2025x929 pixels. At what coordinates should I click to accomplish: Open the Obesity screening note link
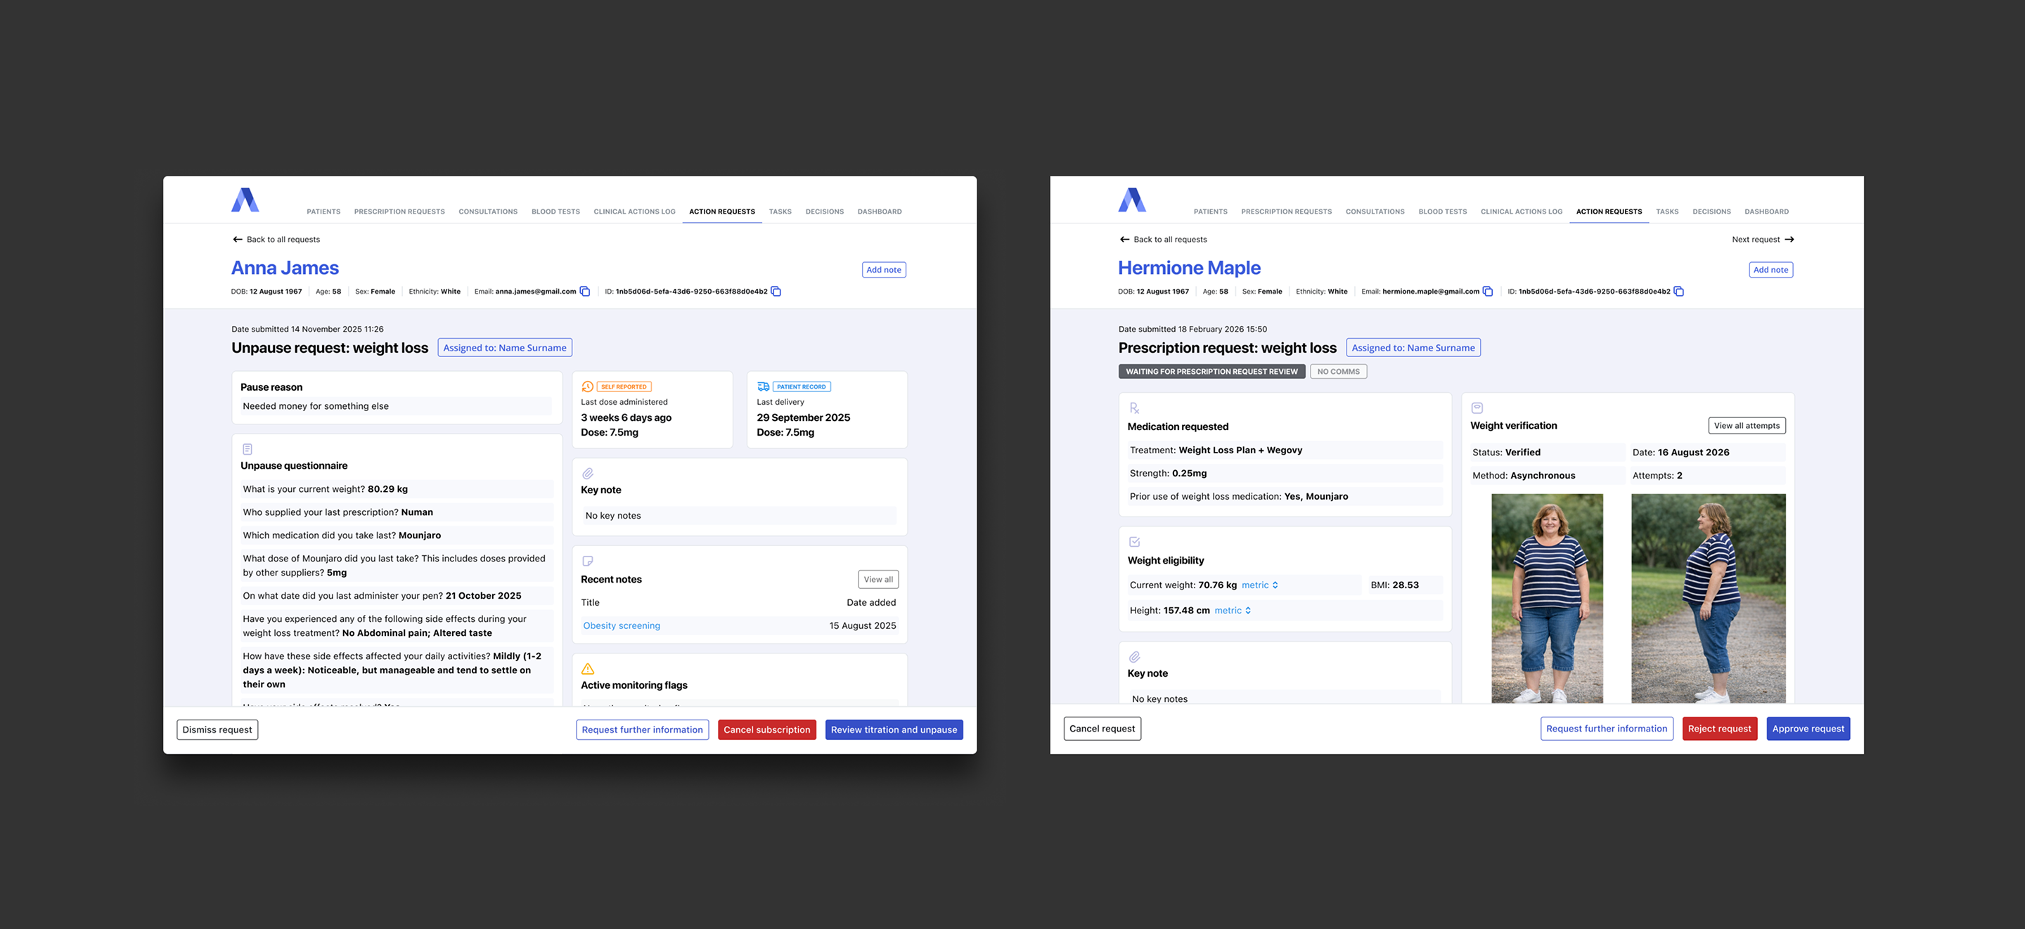point(621,625)
